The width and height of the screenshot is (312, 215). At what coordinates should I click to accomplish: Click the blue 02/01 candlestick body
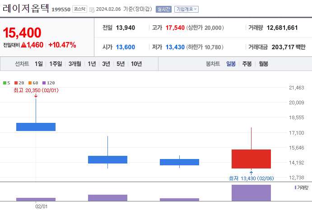pyautogui.click(x=36, y=127)
